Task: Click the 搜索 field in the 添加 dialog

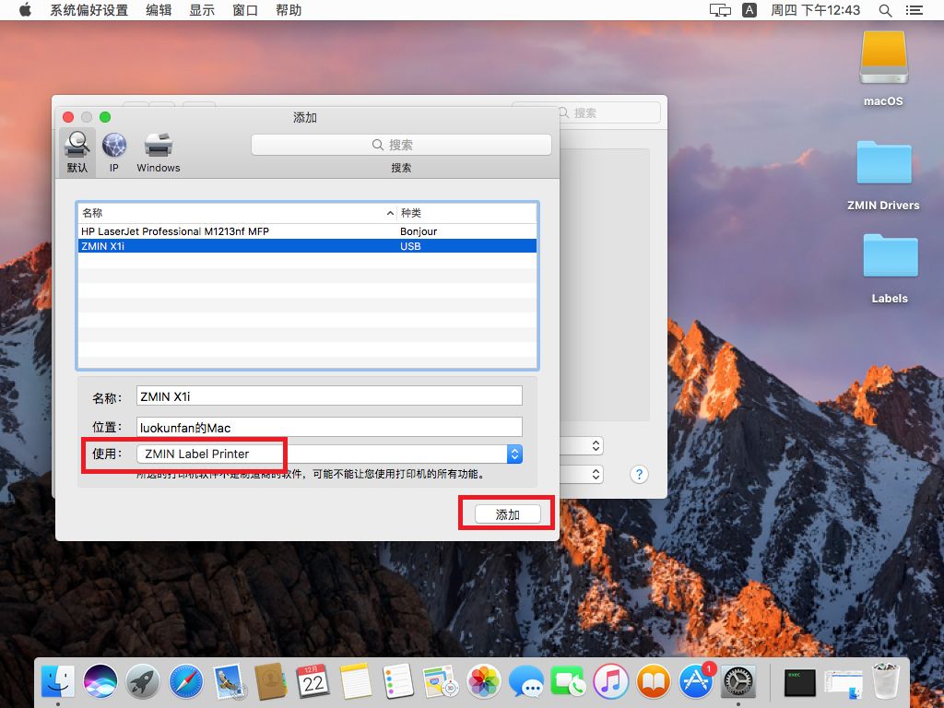Action: tap(401, 145)
